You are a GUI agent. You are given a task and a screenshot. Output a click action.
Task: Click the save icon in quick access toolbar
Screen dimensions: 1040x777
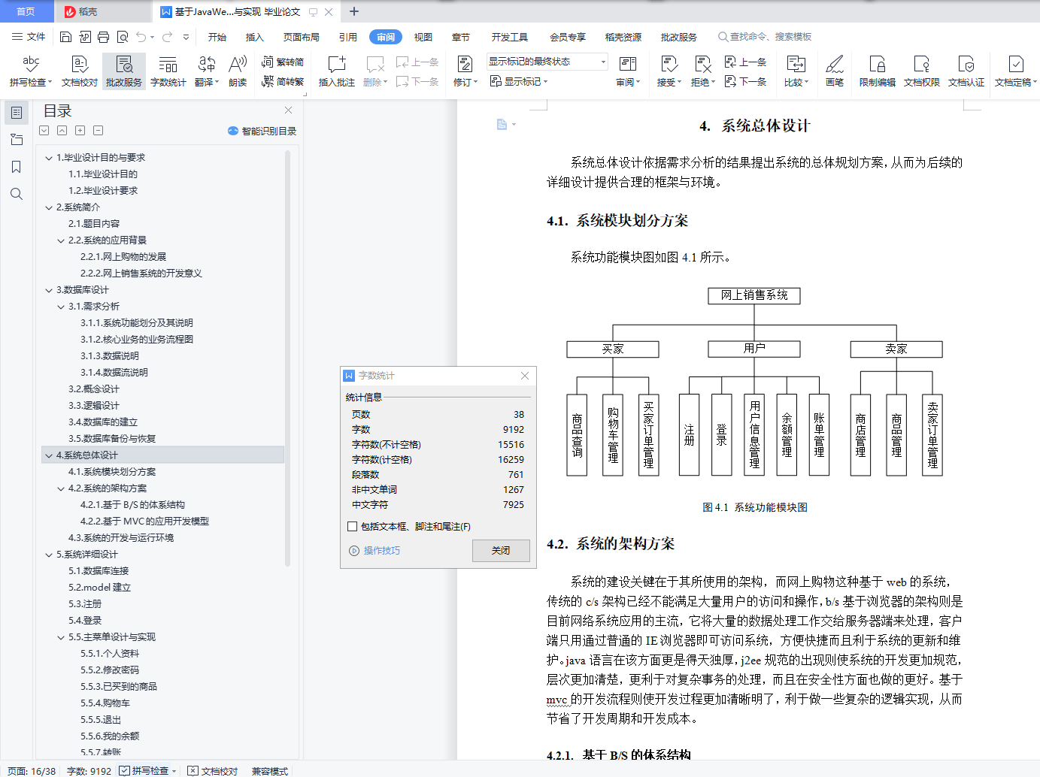[66, 37]
